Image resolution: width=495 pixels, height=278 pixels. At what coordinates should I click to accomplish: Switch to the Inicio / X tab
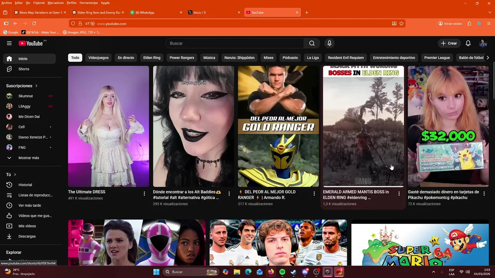pos(214,12)
